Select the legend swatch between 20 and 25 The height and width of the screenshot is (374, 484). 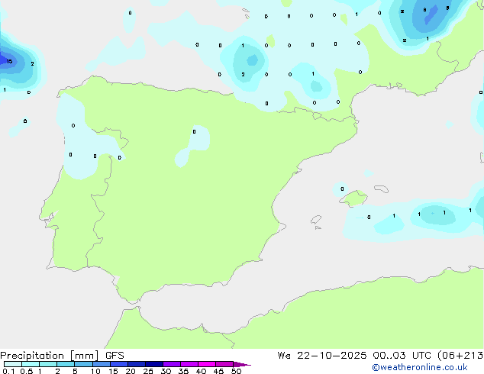tap(137, 364)
